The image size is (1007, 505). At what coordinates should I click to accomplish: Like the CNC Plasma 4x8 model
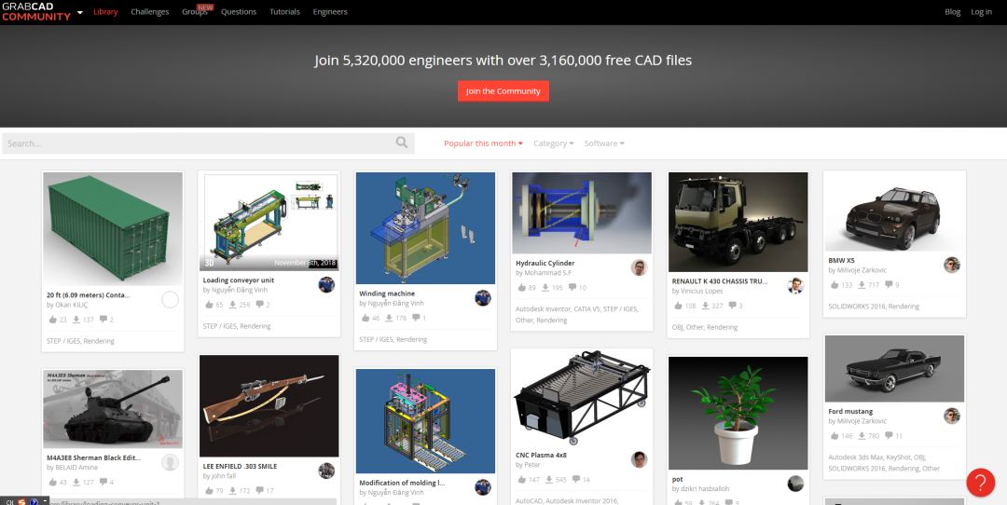[x=521, y=479]
